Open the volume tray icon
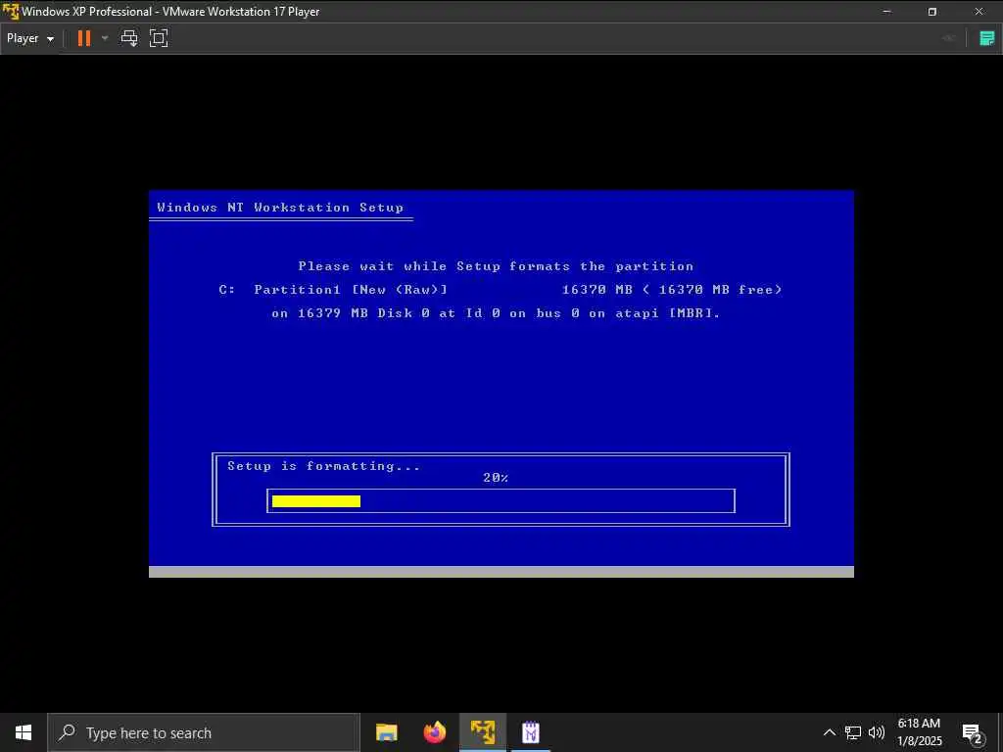The image size is (1003, 752). (877, 732)
